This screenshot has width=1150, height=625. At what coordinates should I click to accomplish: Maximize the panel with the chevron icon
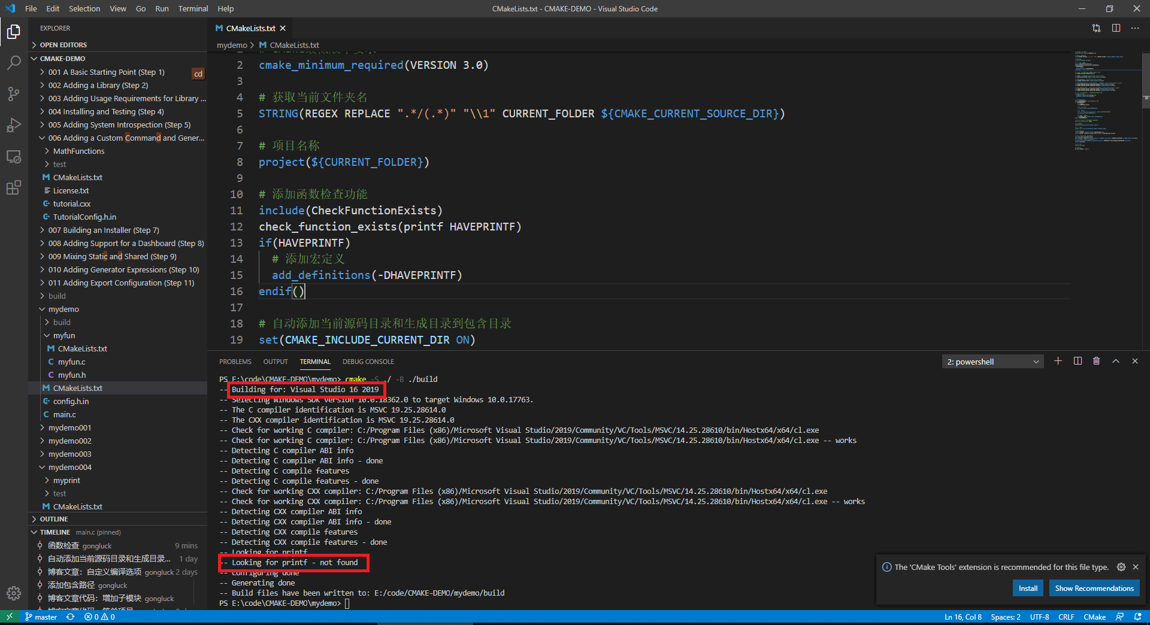(x=1115, y=361)
